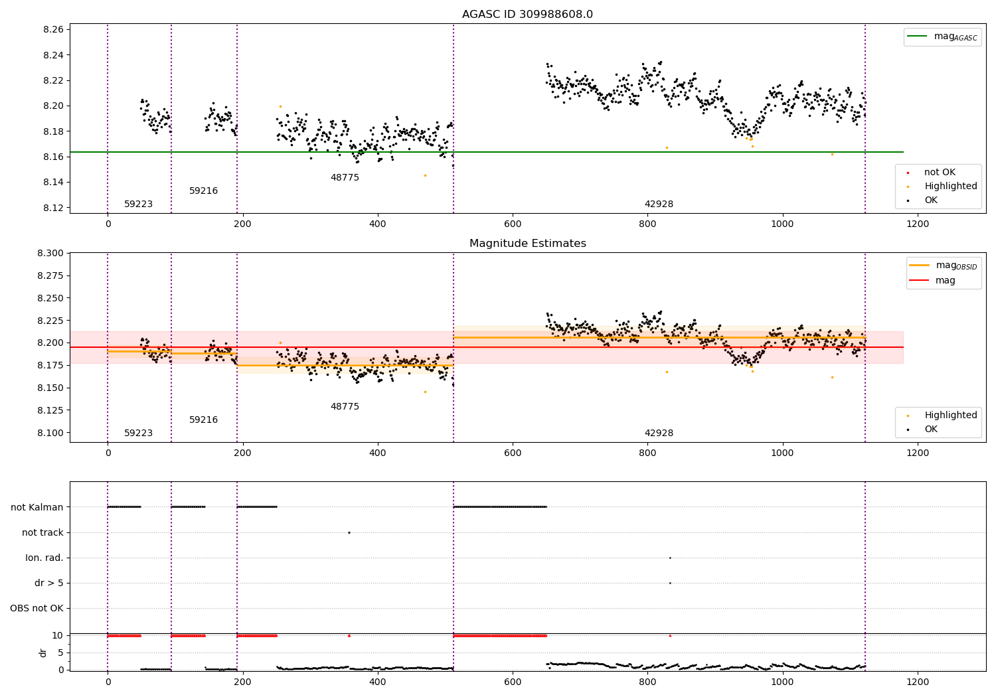Click 'OK' legend entry in top plot

tap(923, 200)
